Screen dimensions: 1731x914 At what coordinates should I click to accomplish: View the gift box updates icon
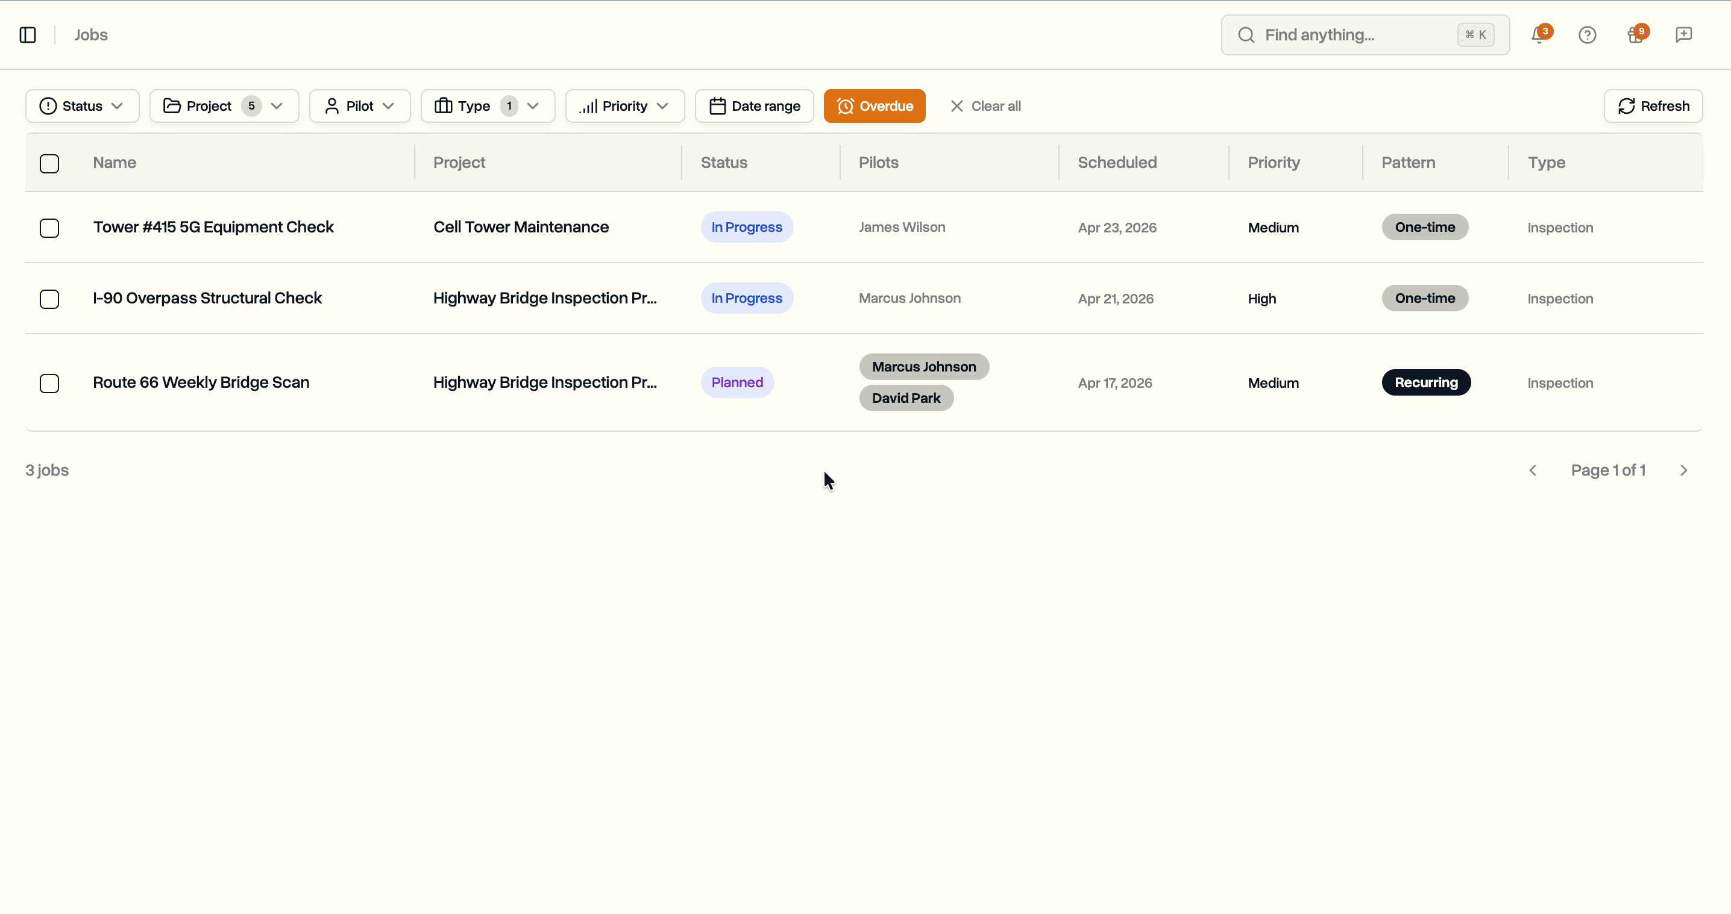(1636, 35)
